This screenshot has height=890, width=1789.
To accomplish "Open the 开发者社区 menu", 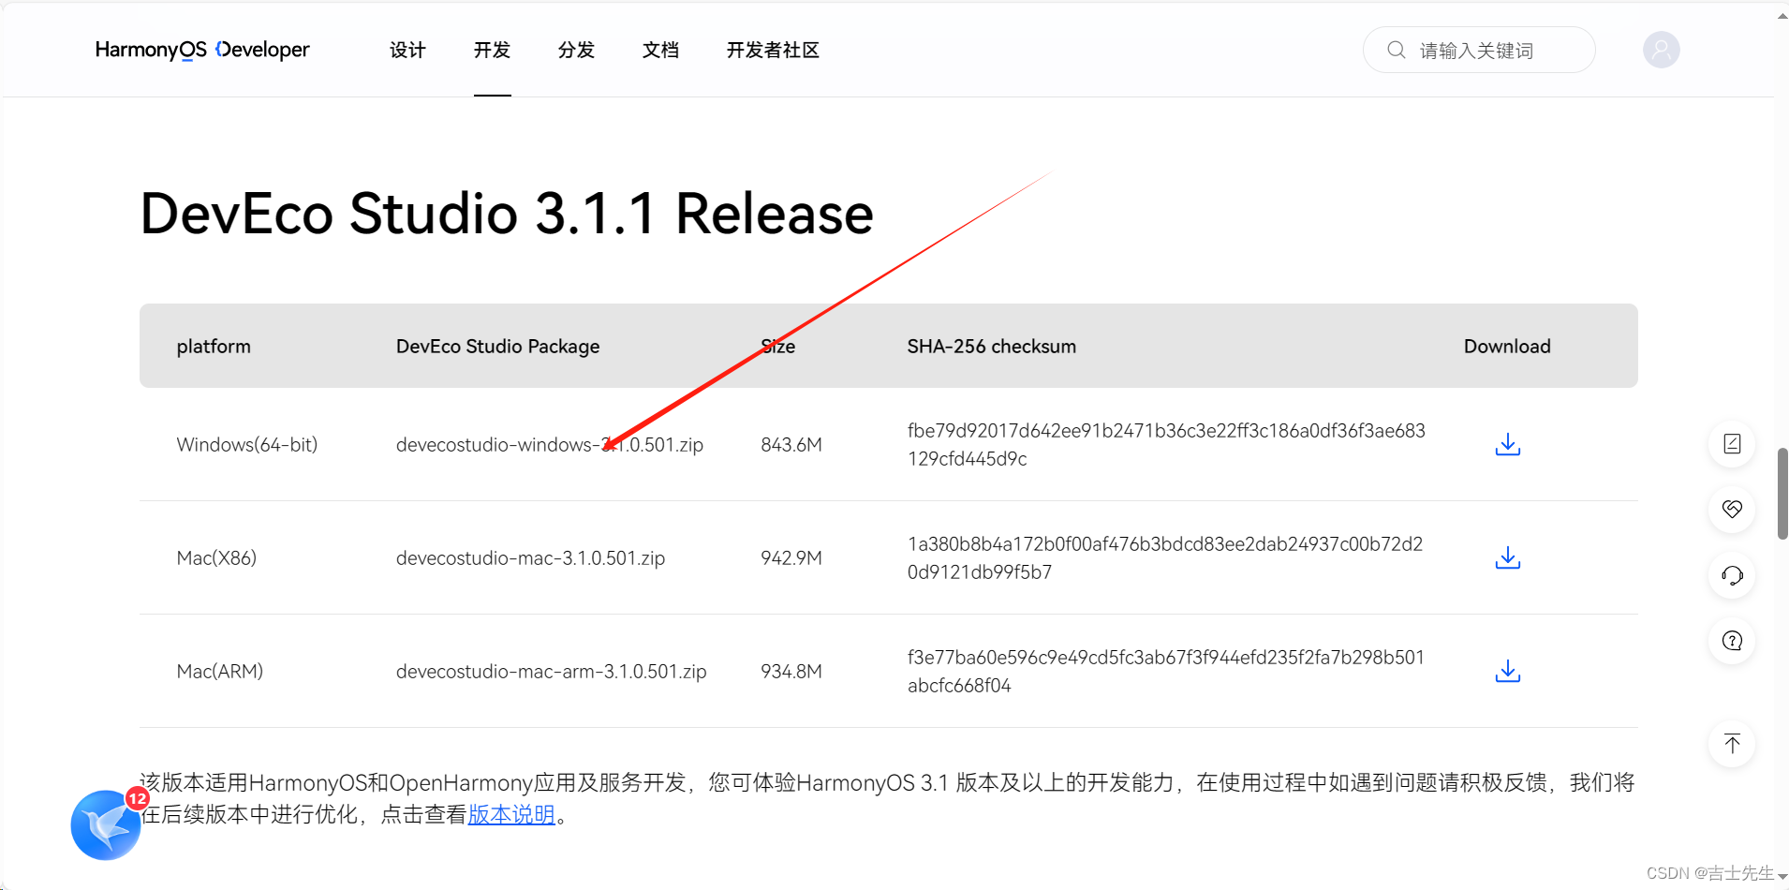I will click(x=773, y=50).
